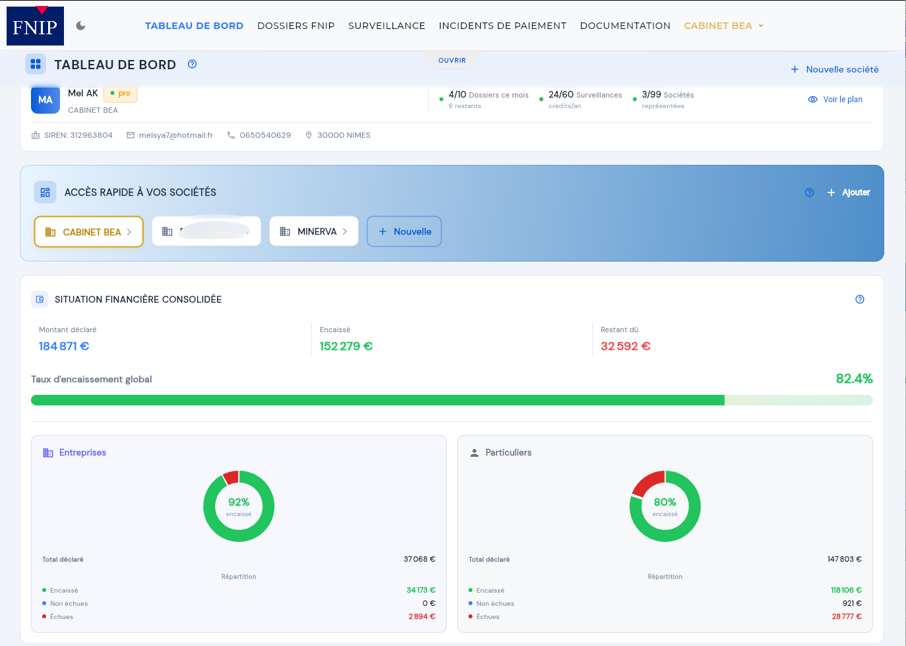Open the MINERVA company card
Screen dimensions: 906x646
[x=314, y=231]
